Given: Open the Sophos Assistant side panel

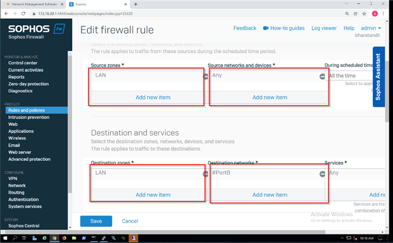Looking at the screenshot, I should [x=378, y=77].
